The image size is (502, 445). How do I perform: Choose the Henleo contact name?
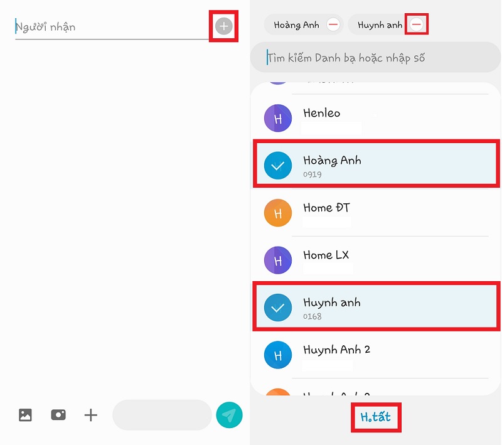[x=322, y=113]
